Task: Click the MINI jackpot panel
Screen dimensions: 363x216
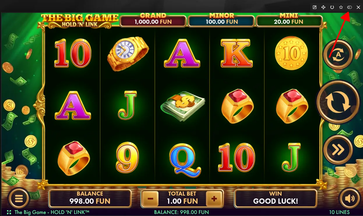Action: pos(289,20)
